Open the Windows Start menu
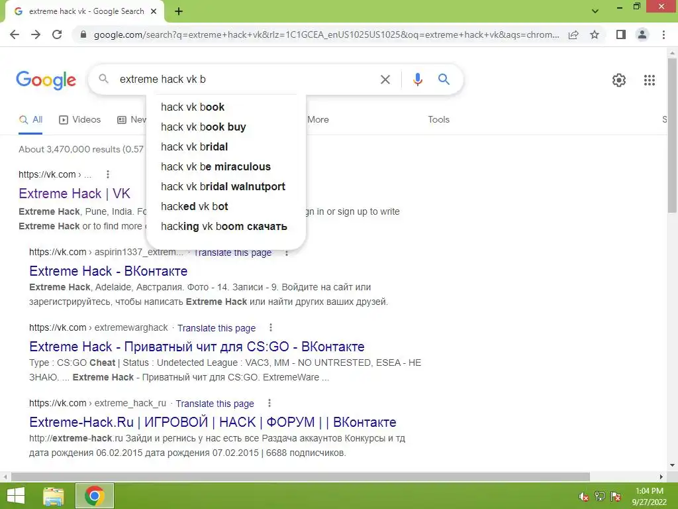 tap(16, 496)
